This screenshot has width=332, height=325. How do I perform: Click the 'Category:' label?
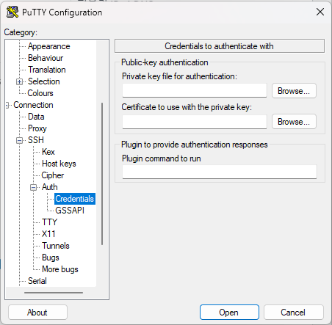point(21,32)
